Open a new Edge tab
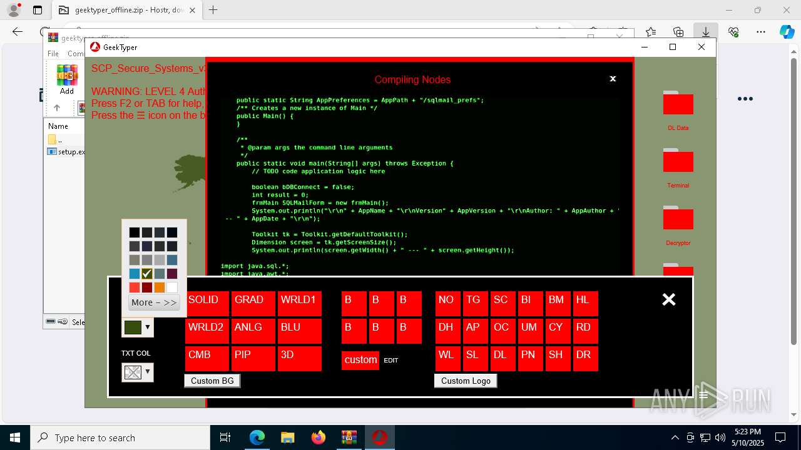 pyautogui.click(x=213, y=10)
